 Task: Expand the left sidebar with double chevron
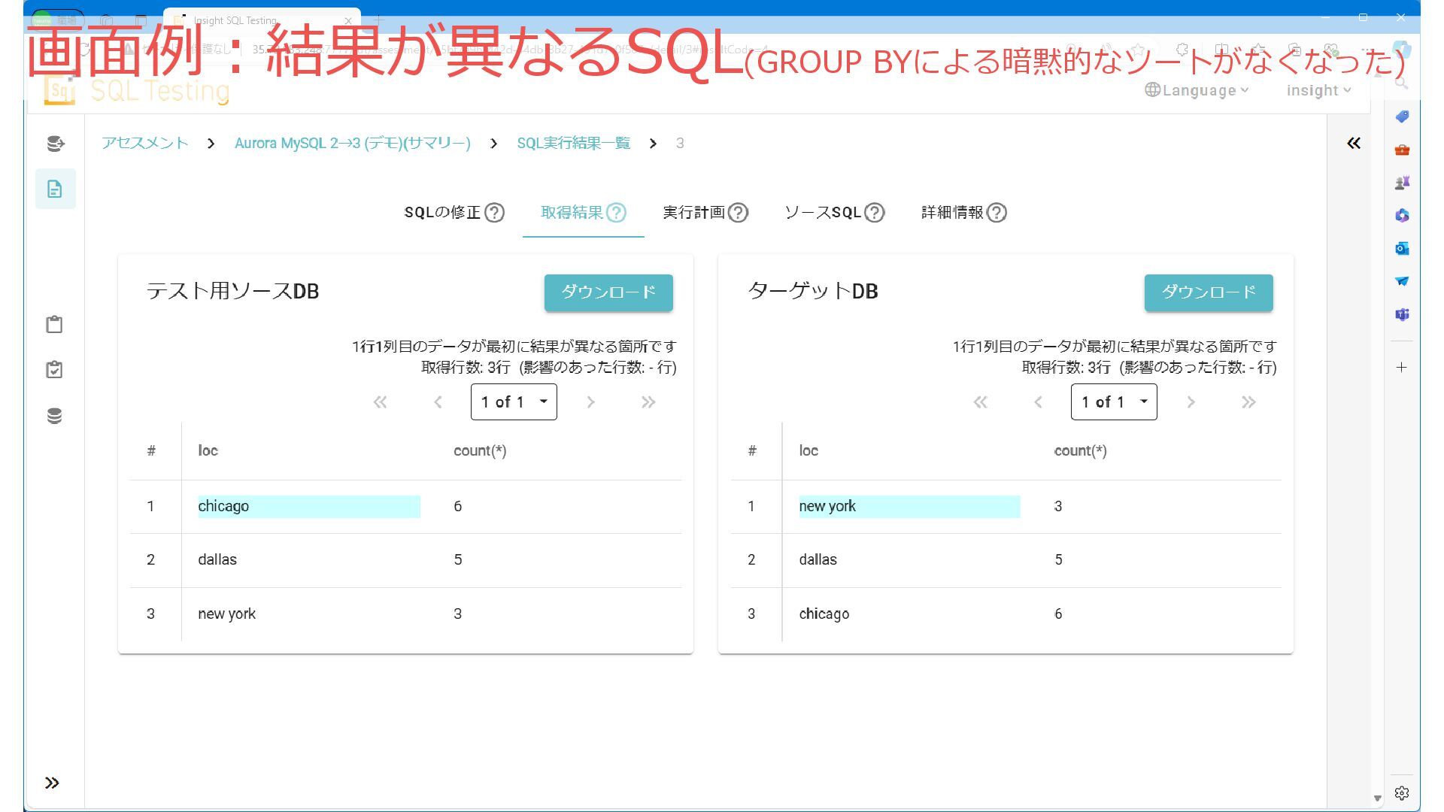click(x=52, y=783)
